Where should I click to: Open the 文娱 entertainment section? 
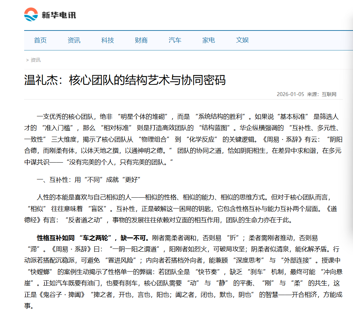coord(242,40)
